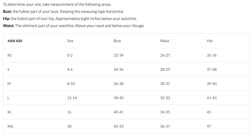
Task: Click the 36-37 waist value
Action: [165, 126]
